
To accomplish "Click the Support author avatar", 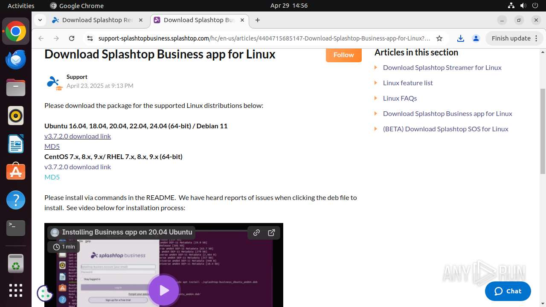I will point(54,82).
